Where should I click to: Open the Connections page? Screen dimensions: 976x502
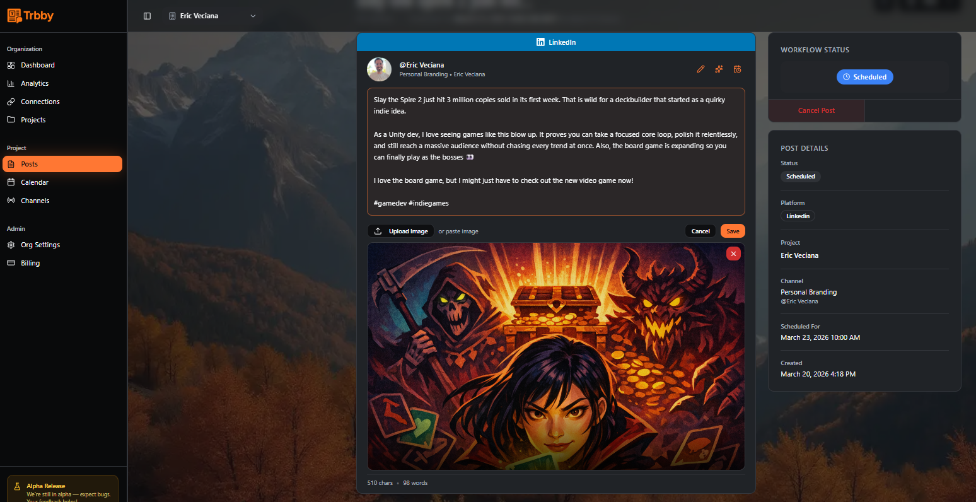[62, 102]
